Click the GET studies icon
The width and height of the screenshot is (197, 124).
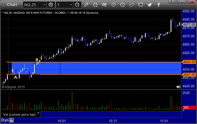point(104,5)
